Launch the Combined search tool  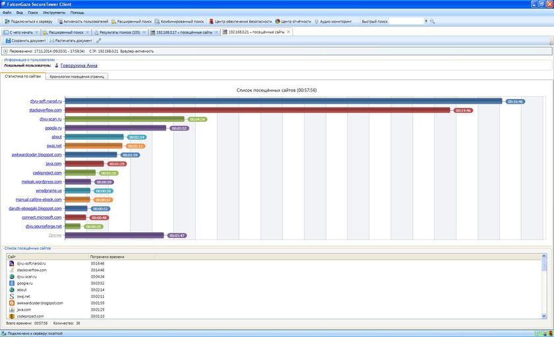pyautogui.click(x=158, y=21)
